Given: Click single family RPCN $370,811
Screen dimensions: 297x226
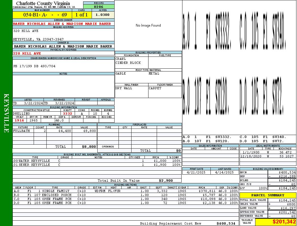Looking at the screenshot, I should point(207,191).
